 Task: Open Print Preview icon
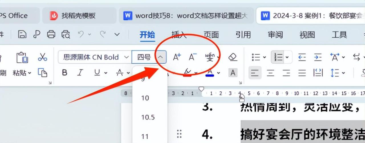66,34
